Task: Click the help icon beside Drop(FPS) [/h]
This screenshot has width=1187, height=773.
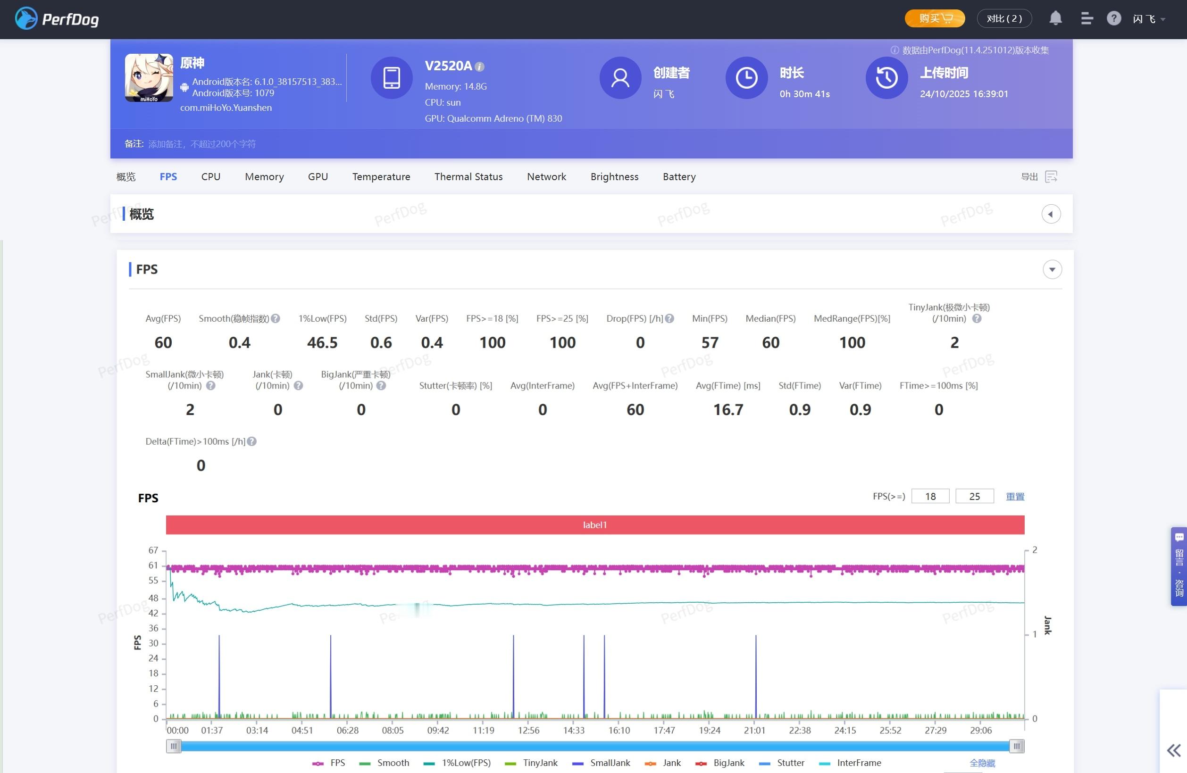Action: tap(670, 318)
